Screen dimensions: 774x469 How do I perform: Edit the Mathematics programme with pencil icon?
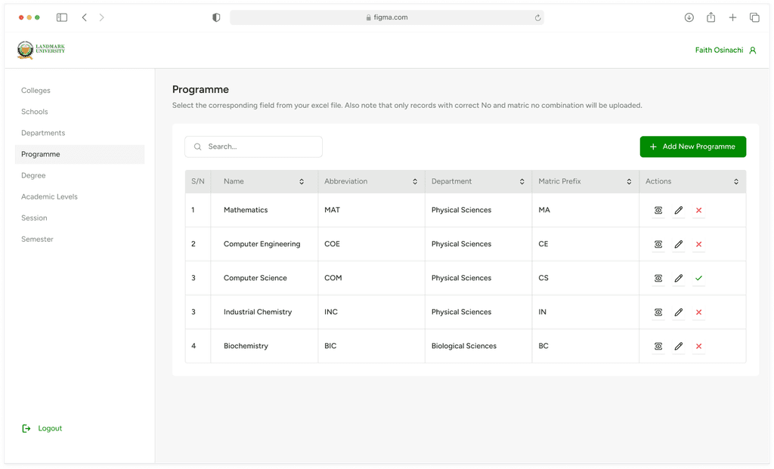point(679,210)
